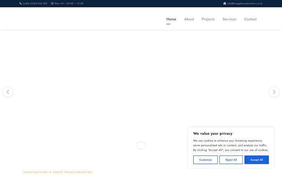This screenshot has height=176, width=282.
Task: Call the phone number (+44) 01223 926 335
Action: tap(35, 4)
